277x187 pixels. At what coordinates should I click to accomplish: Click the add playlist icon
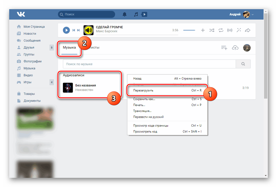click(224, 48)
